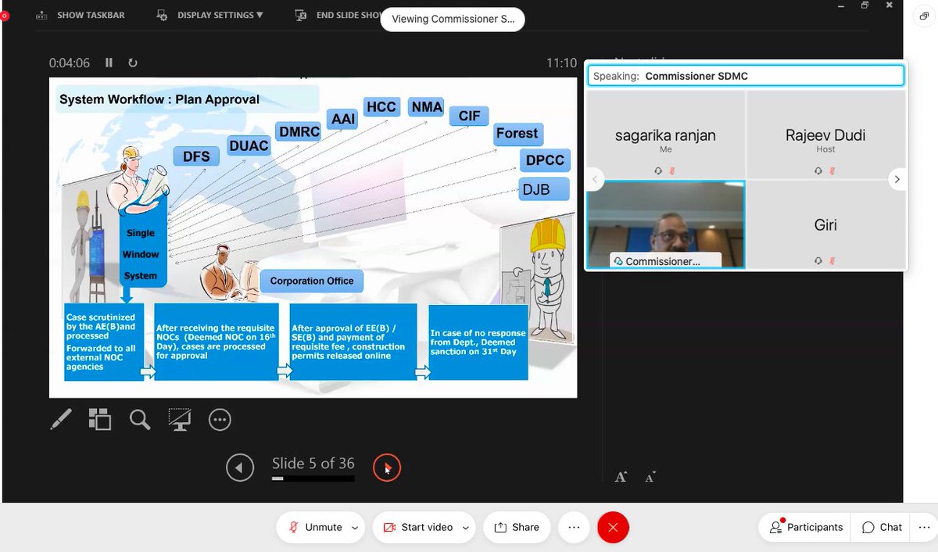Click muted mic icon under Giri
The image size is (938, 552).
point(834,260)
